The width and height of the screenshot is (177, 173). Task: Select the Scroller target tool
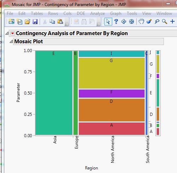(131, 22)
